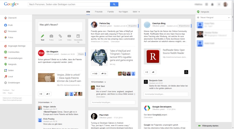Switch to the Alle stream tab
Viewport: 234px width, 129px height.
pyautogui.click(x=88, y=12)
